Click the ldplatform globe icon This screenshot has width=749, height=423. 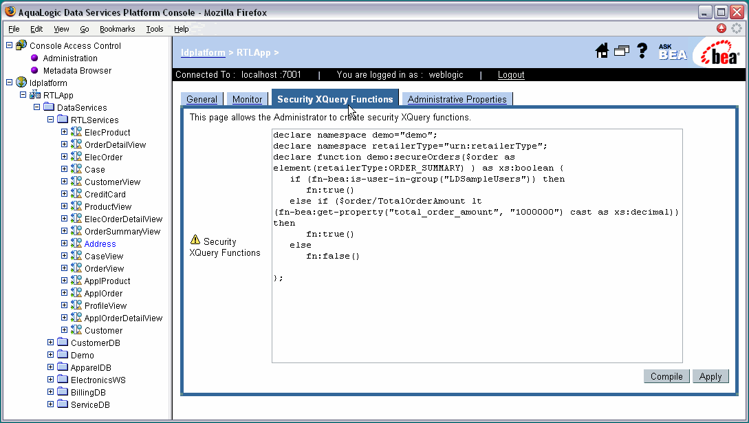21,82
